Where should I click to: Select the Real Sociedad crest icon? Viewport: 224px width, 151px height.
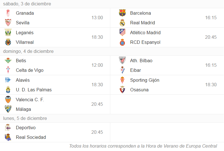click(8, 137)
